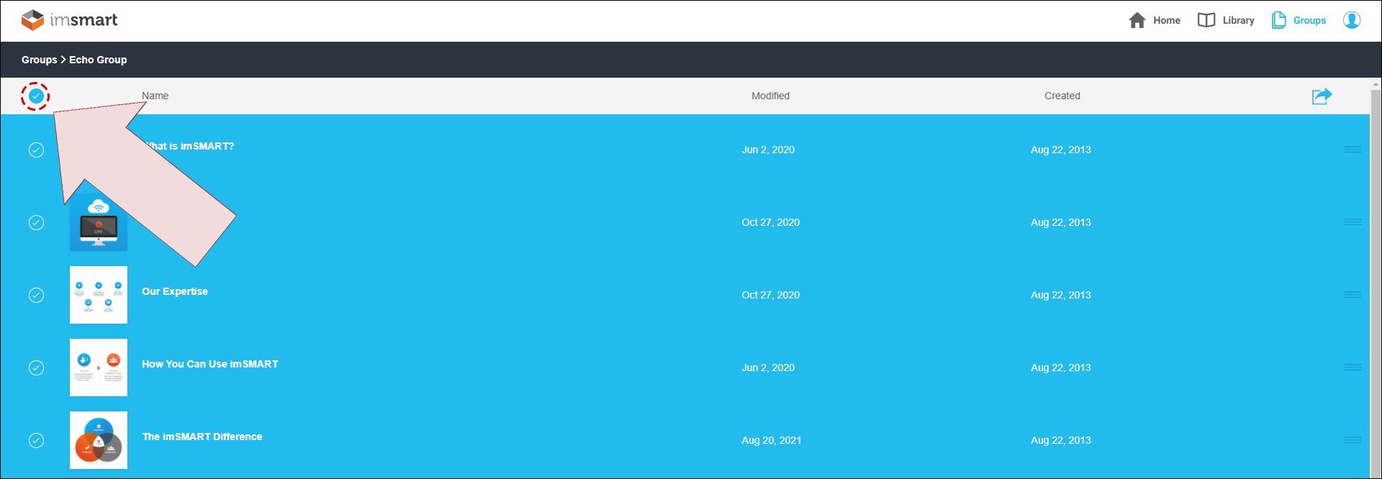Uncheck 'The imSMART Difference' row checkbox
The height and width of the screenshot is (479, 1382).
(x=36, y=440)
